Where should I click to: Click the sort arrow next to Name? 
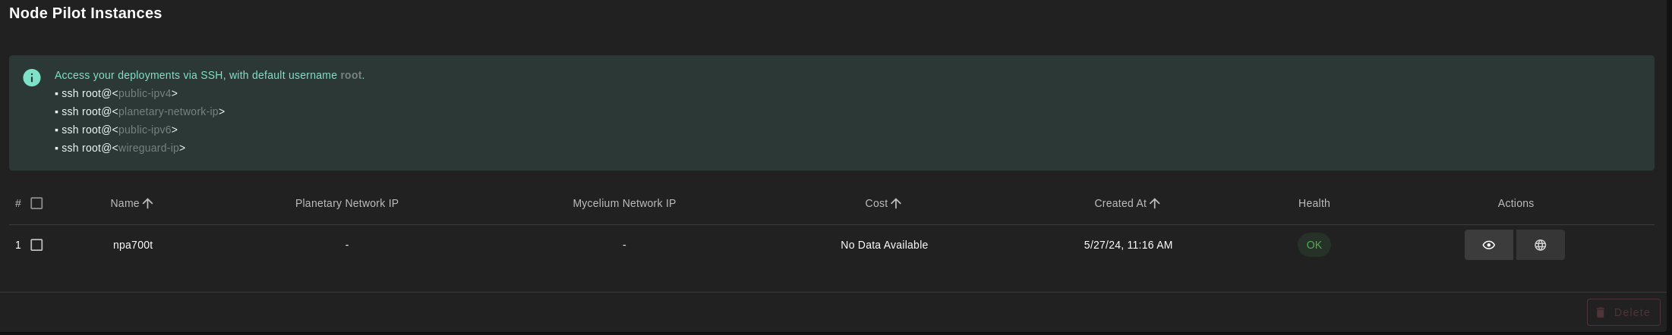148,203
